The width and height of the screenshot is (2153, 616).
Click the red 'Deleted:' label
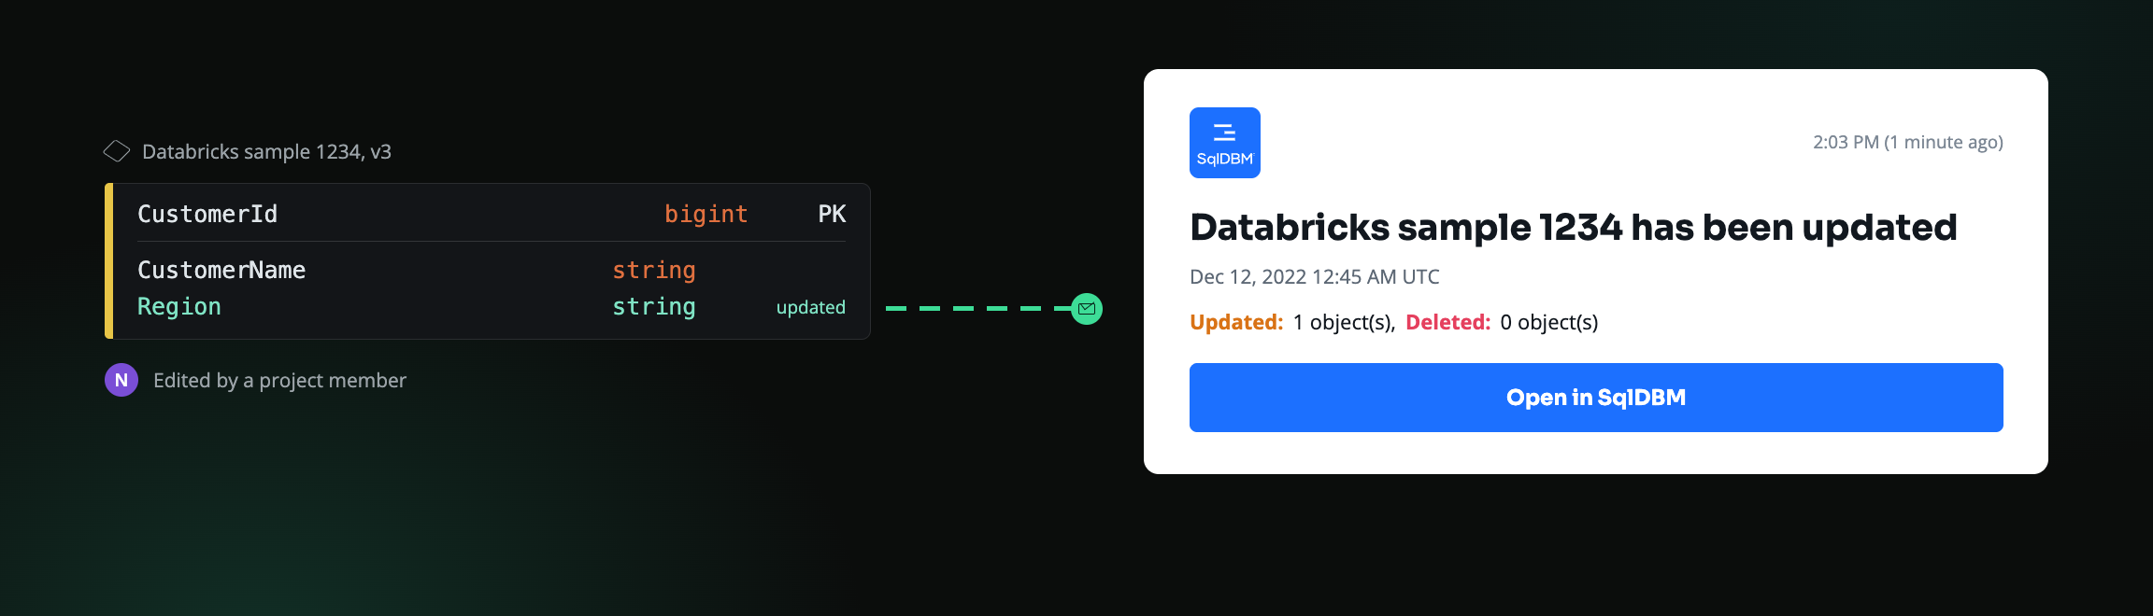pyautogui.click(x=1448, y=322)
